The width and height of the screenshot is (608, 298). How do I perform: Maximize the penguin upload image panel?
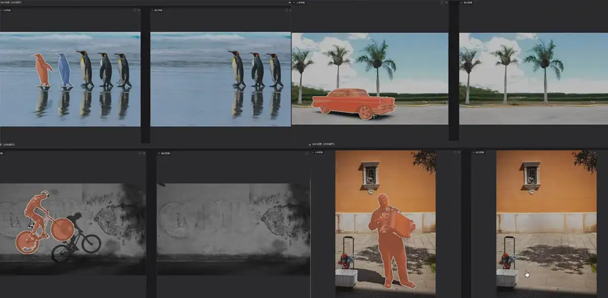pyautogui.click(x=134, y=10)
